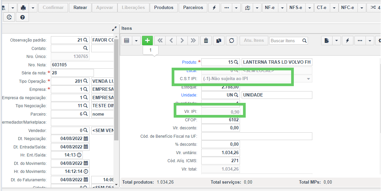381x191 pixels.
Task: Click search icon in Tipo Operação field
Action: (85, 81)
